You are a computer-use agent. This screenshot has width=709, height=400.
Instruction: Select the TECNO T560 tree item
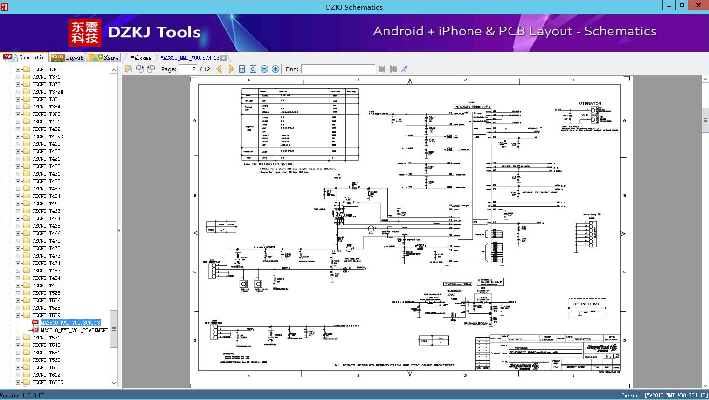[46, 360]
